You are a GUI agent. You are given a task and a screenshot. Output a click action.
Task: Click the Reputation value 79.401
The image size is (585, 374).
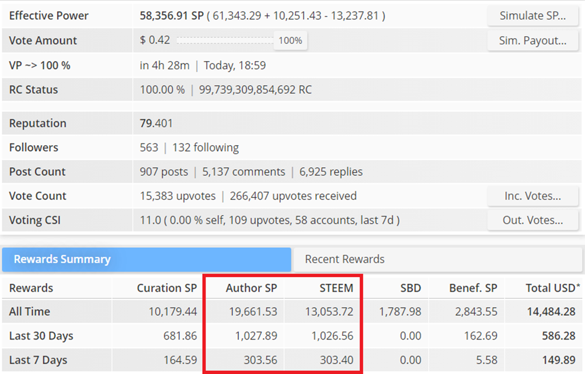point(156,123)
